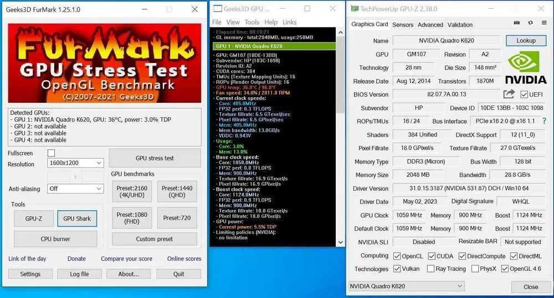554x298 pixels.
Task: Open the Link of the day link
Action: click(27, 259)
